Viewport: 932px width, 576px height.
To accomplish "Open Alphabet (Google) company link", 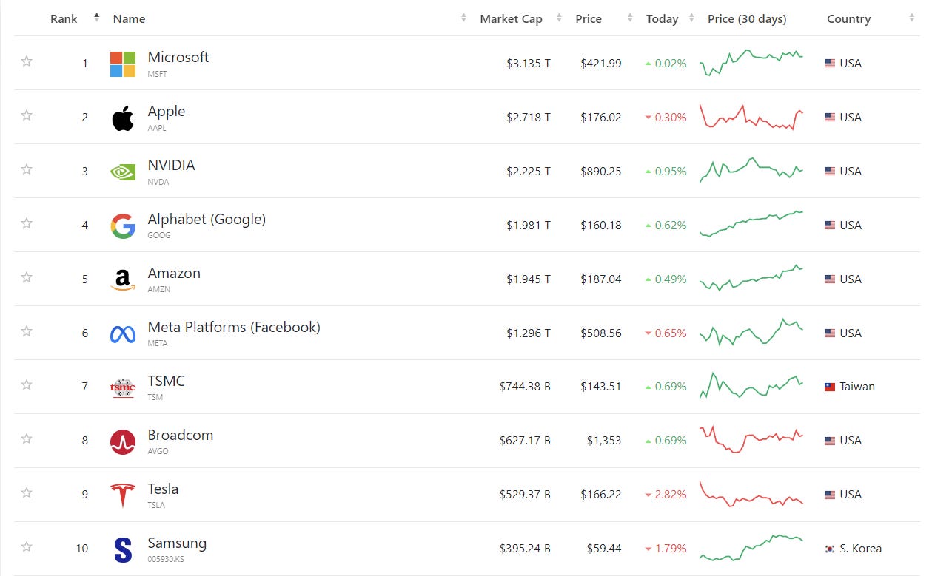I will (207, 219).
